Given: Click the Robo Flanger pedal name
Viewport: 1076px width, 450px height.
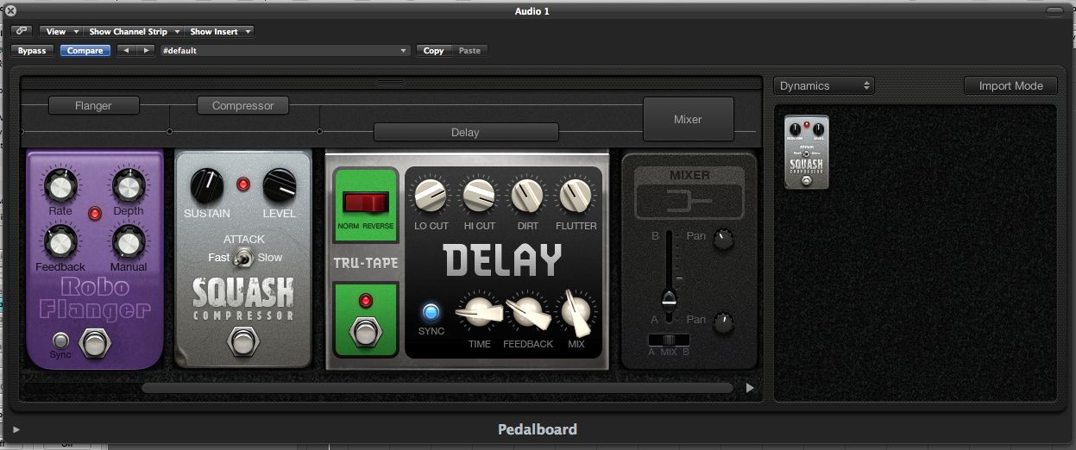Looking at the screenshot, I should (x=93, y=298).
